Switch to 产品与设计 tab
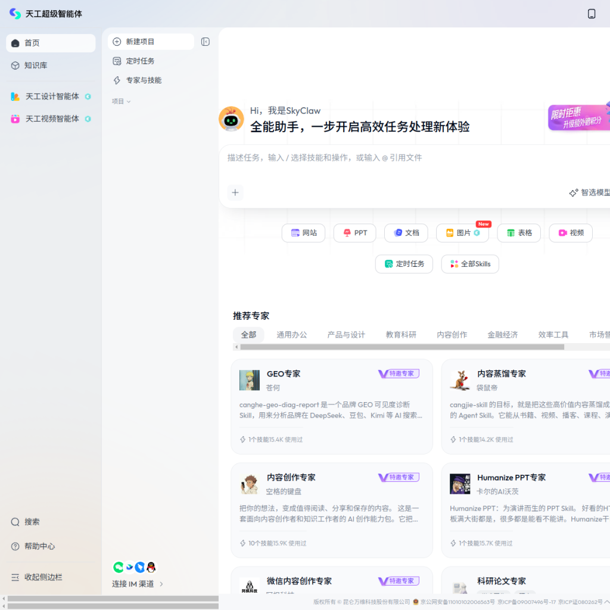This screenshot has width=610, height=610. point(346,335)
